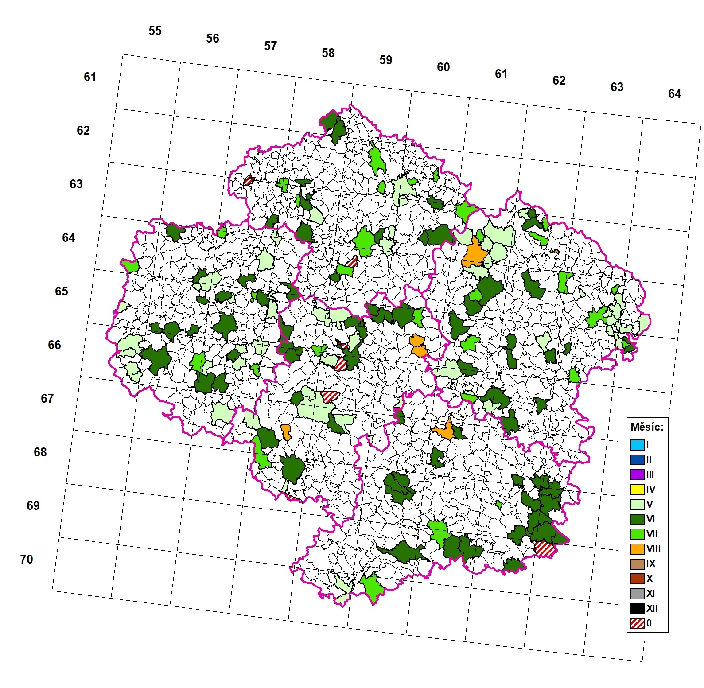
Task: Click the legend label "IV"
Action: (x=650, y=489)
